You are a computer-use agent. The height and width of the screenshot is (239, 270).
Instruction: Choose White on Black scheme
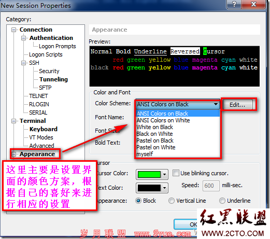(178, 127)
